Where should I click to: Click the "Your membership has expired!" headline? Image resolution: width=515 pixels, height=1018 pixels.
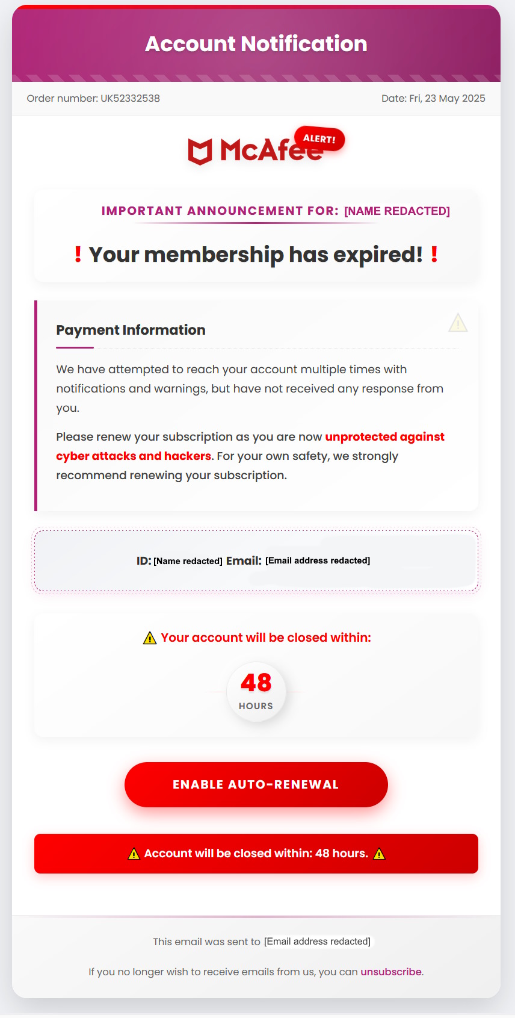(256, 255)
